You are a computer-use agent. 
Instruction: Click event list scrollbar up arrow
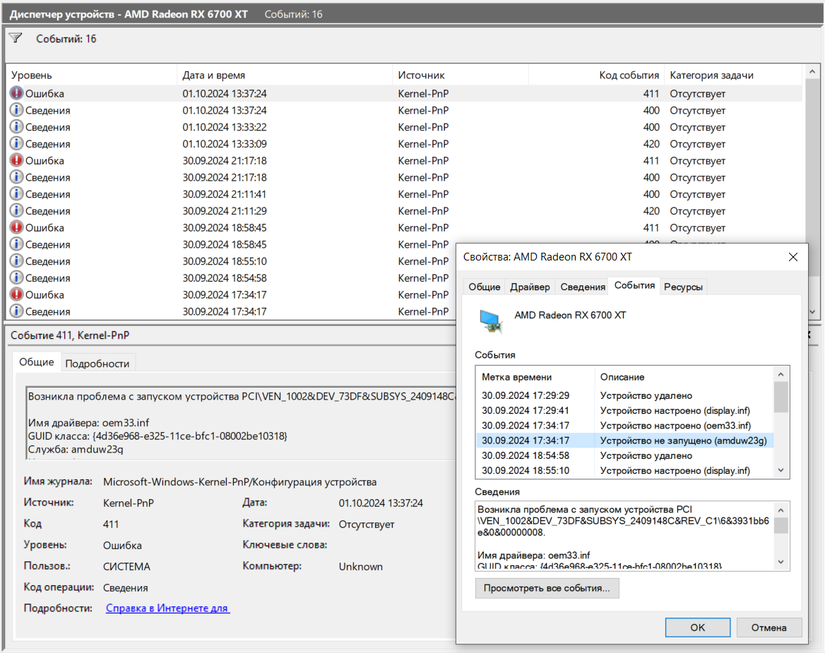coord(812,71)
